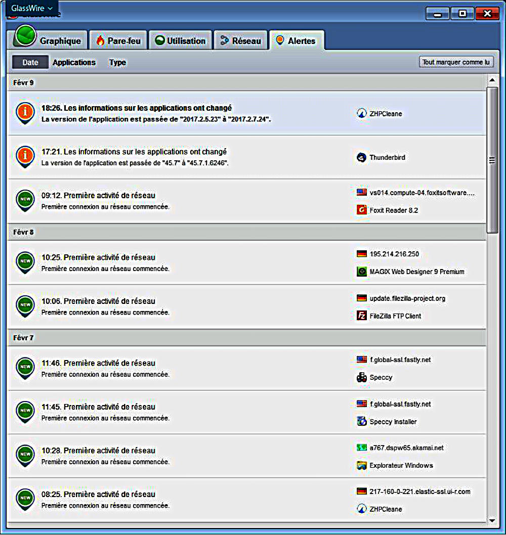The image size is (506, 535).
Task: Click green globe icon on Graphique tab
Action: click(25, 35)
